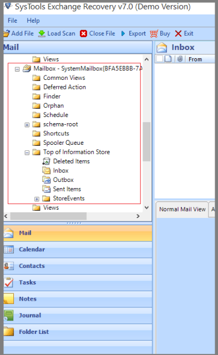The height and width of the screenshot is (355, 218).
Task: Click the Outbox label
Action: 63,180
